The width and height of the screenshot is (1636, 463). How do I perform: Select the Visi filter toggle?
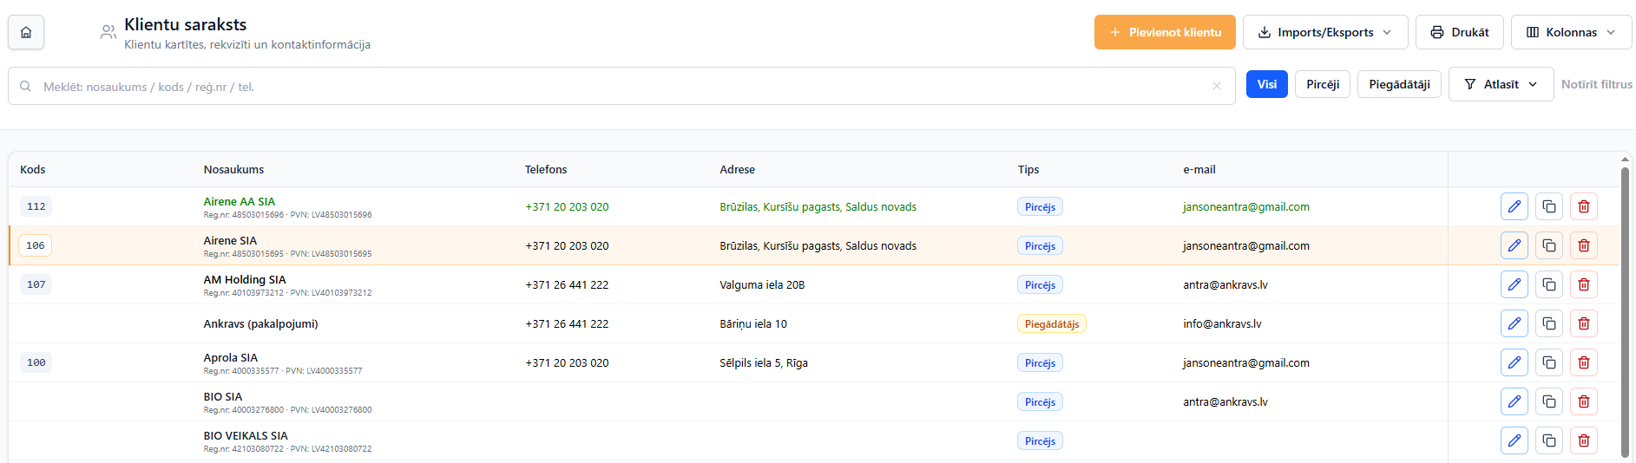(x=1266, y=84)
